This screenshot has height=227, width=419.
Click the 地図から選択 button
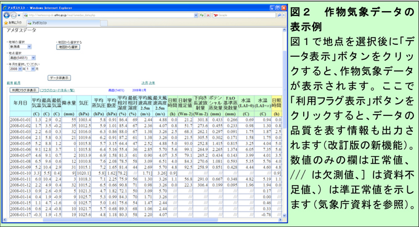[68, 47]
